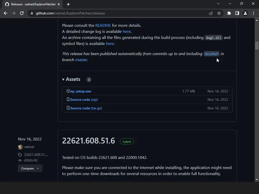Collapse the Assets section
Viewport: 259px width, 194px height.
[x=71, y=79]
